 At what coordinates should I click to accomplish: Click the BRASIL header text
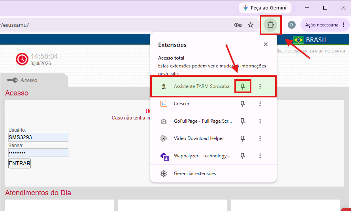[317, 40]
